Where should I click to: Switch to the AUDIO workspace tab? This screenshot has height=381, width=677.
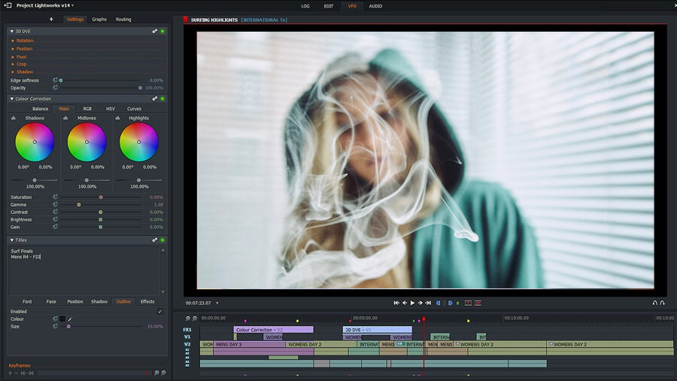click(375, 6)
